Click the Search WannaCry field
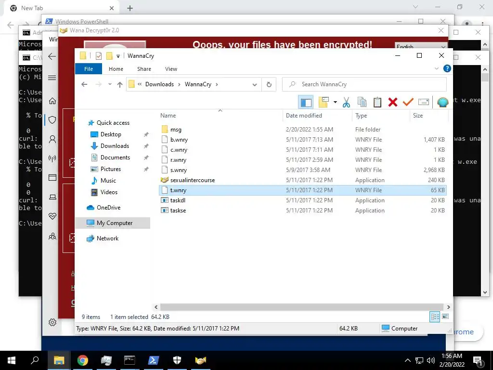This screenshot has width=493, height=370. point(364,84)
